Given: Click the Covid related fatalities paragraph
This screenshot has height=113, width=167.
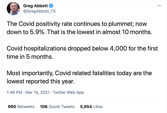Looking at the screenshot, I should click(79, 77).
